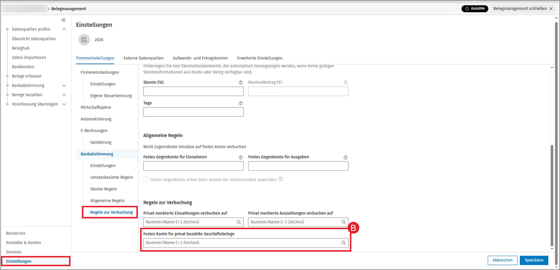Viewport: 560px width, 270px height.
Task: Click the company building icon next to 2026
Action: (85, 40)
